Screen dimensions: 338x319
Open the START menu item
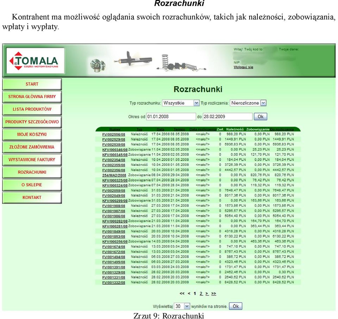[x=32, y=84]
